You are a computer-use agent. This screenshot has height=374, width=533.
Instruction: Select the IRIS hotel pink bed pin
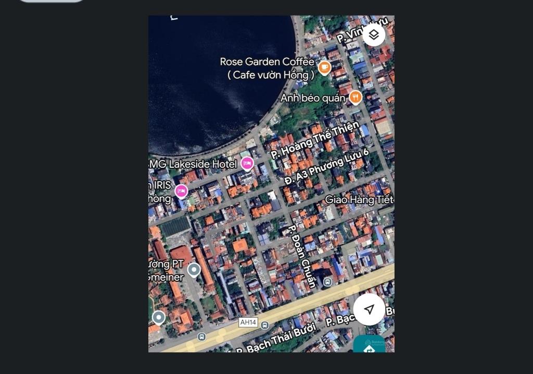pos(181,191)
